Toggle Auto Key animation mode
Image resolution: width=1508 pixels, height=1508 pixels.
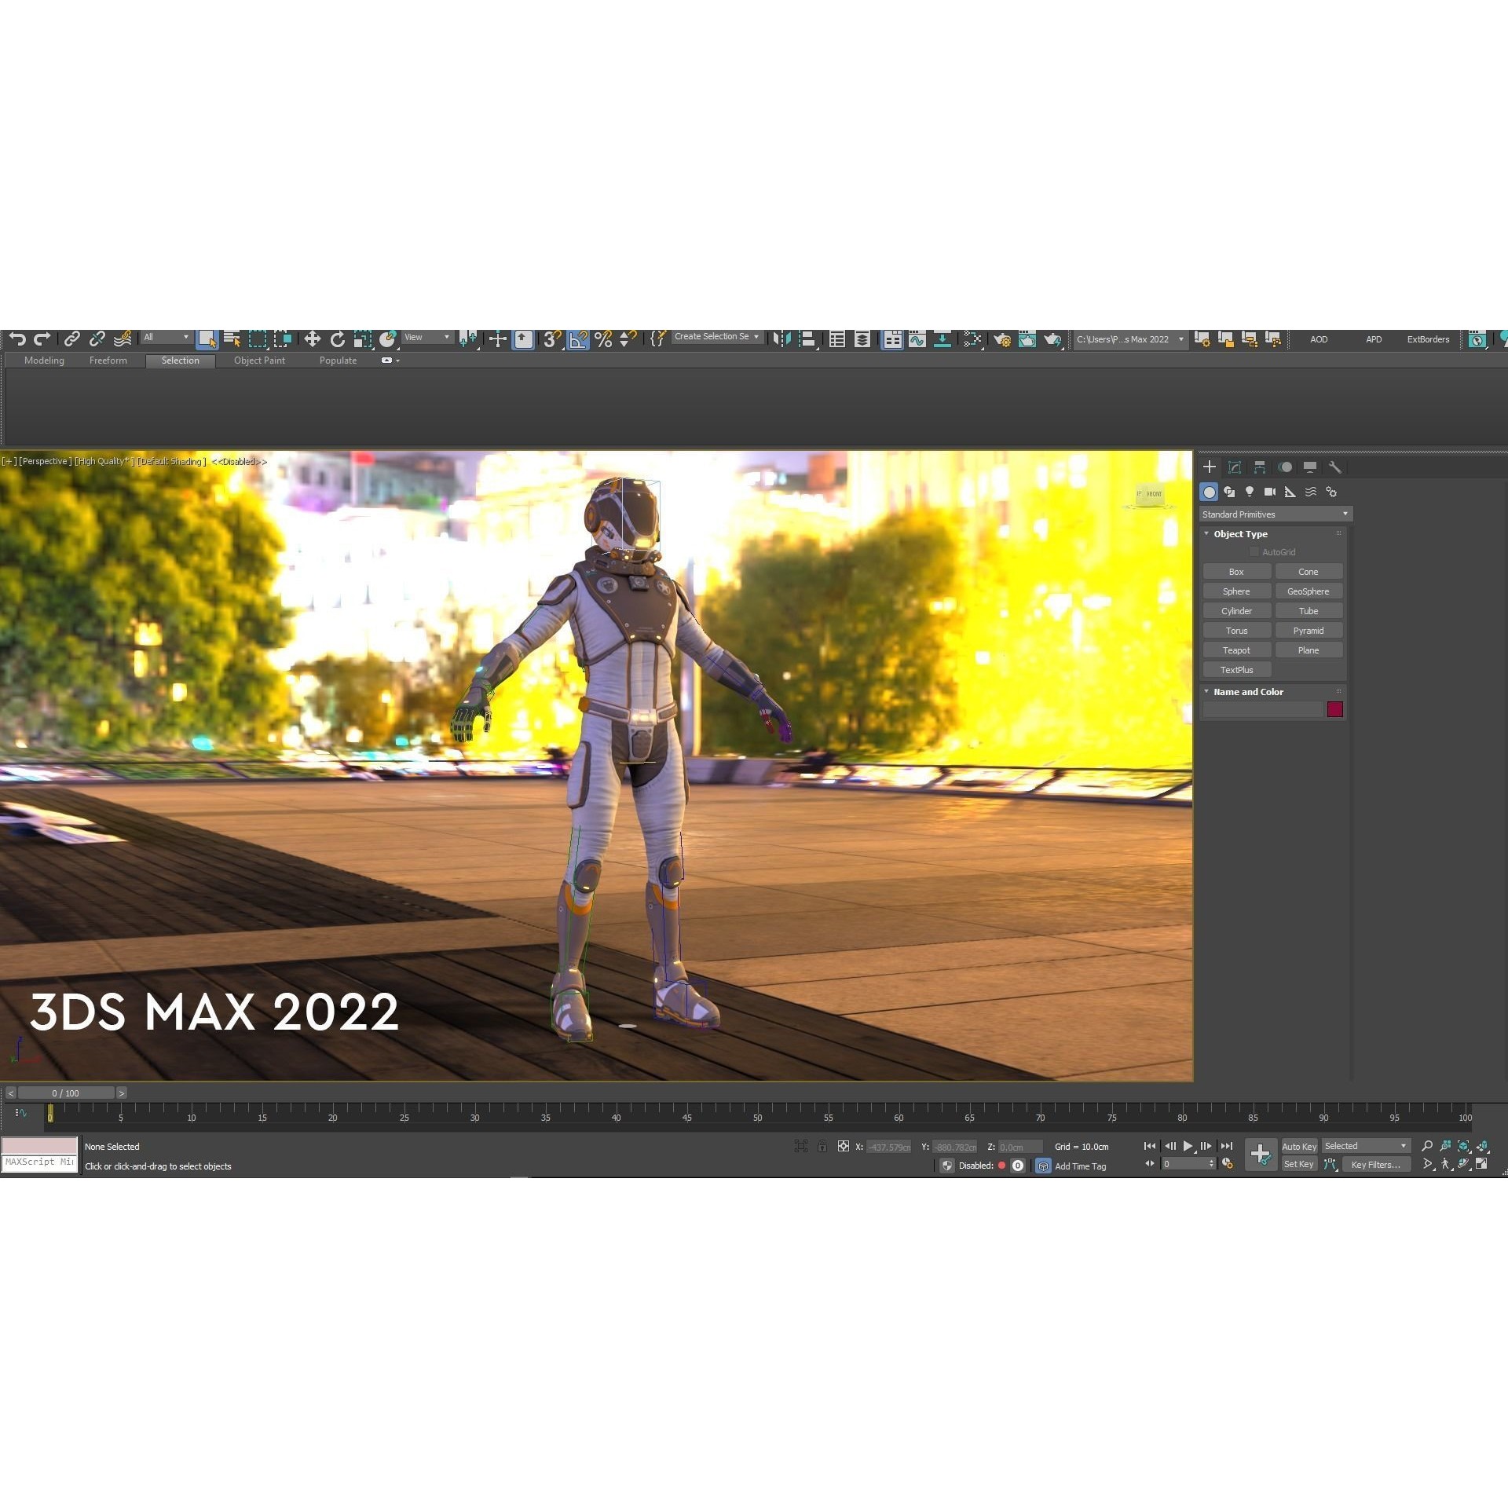pos(1299,1146)
